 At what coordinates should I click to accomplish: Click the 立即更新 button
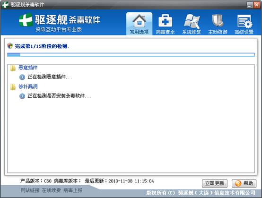click(215, 183)
